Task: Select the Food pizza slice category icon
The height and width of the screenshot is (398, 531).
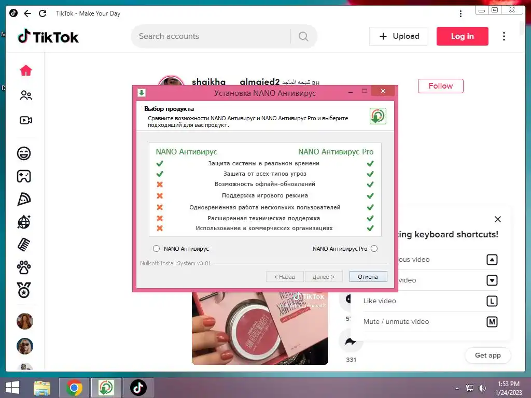Action: click(24, 199)
